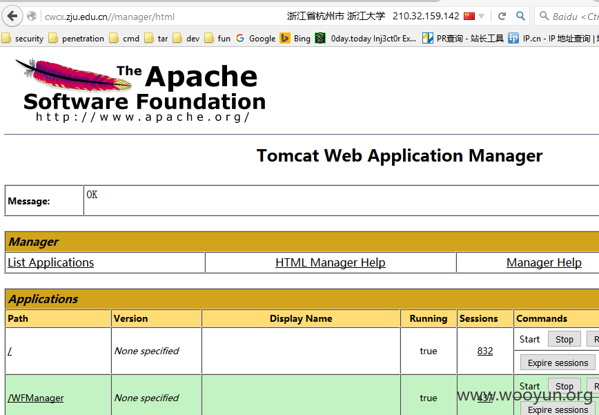Focus the Baidu search box
Image resolution: width=599 pixels, height=415 pixels.
[567, 17]
